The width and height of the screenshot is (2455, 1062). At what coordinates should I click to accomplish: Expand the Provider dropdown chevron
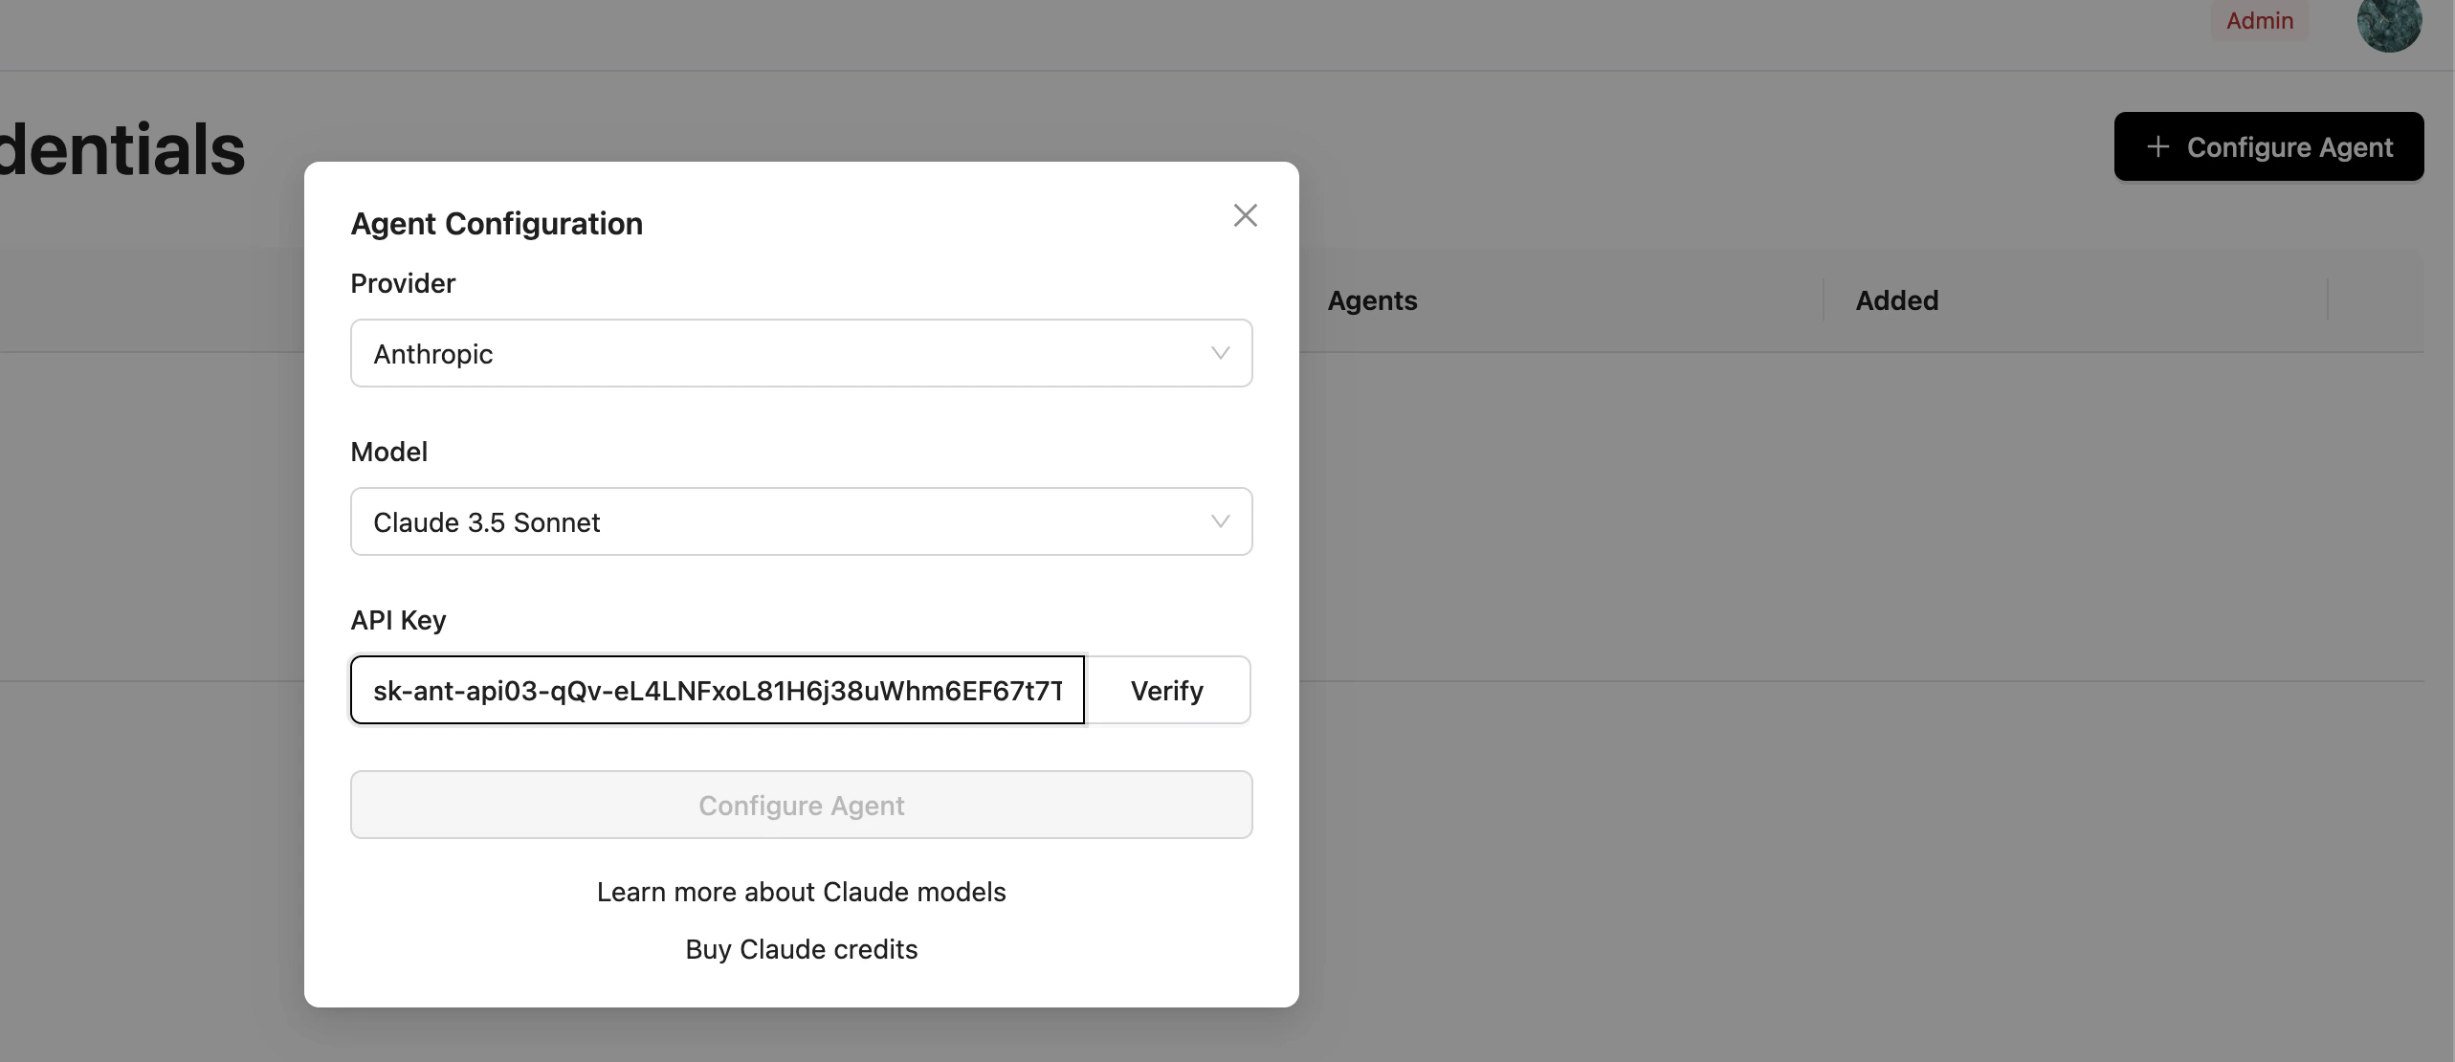click(x=1220, y=353)
